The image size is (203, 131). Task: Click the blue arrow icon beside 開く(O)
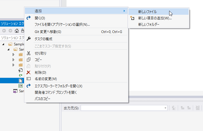coord(28,18)
